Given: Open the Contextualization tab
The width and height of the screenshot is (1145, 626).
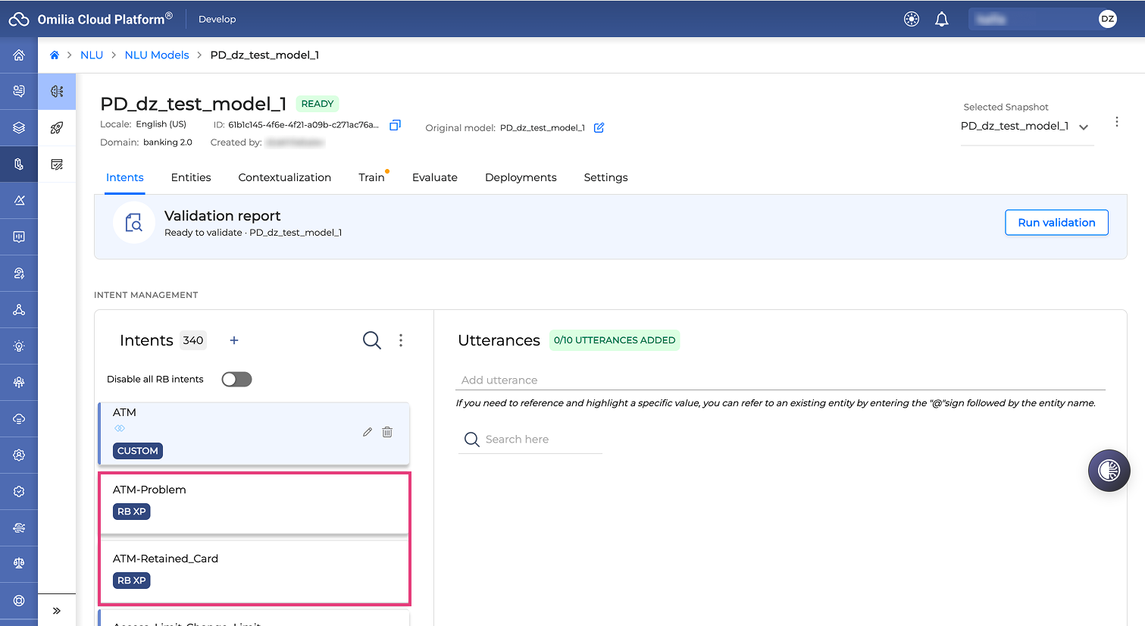Looking at the screenshot, I should coord(285,177).
